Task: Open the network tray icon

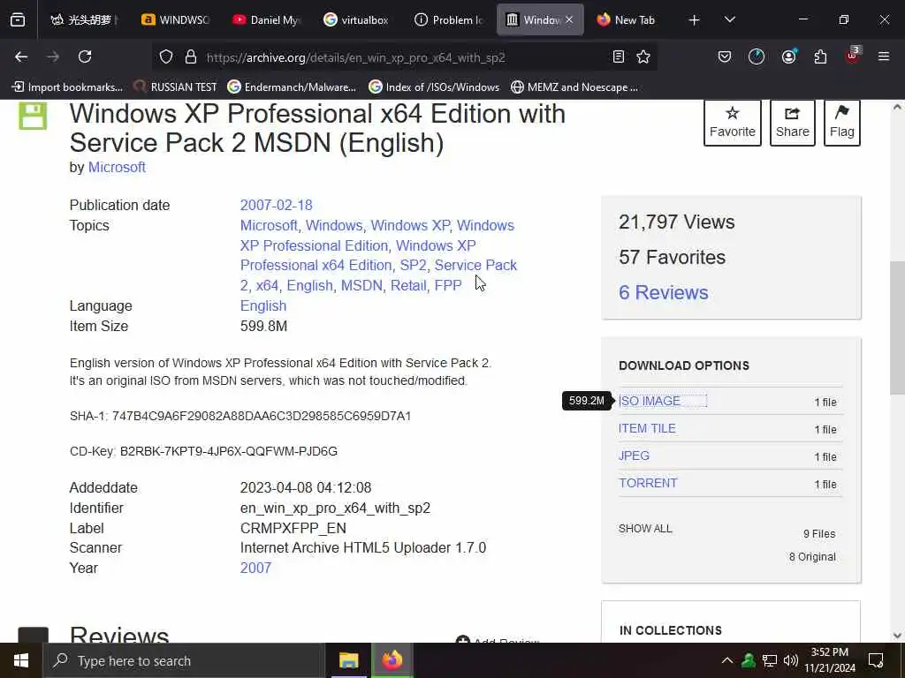Action: pos(770,660)
